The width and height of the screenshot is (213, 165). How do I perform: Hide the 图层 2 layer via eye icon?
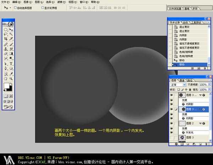tap(171, 123)
